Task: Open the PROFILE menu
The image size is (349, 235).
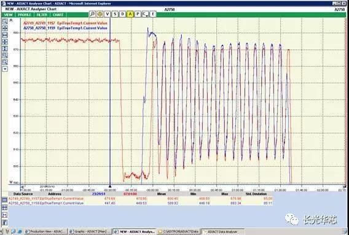Action: pyautogui.click(x=24, y=15)
